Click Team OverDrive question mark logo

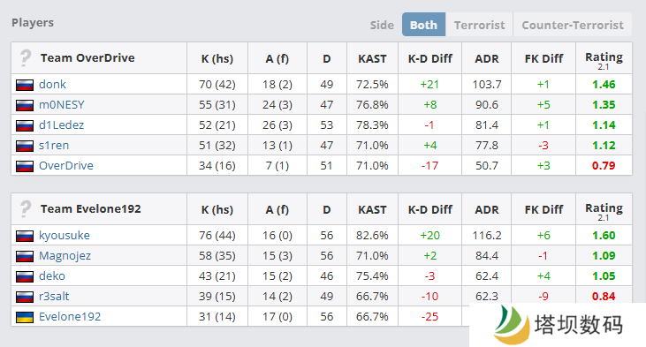(26, 58)
